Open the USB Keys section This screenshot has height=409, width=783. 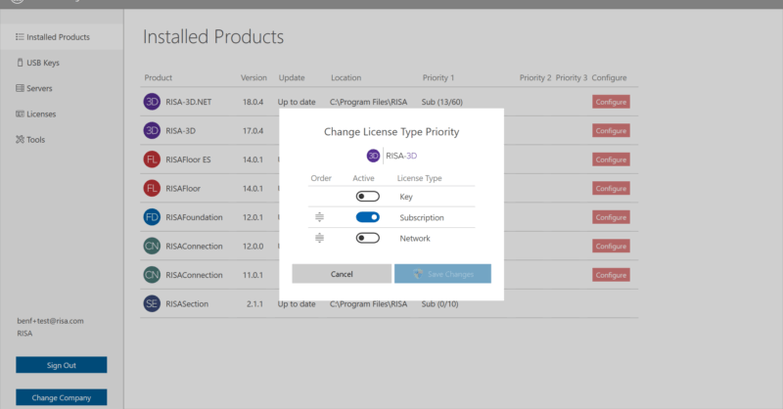pos(44,63)
